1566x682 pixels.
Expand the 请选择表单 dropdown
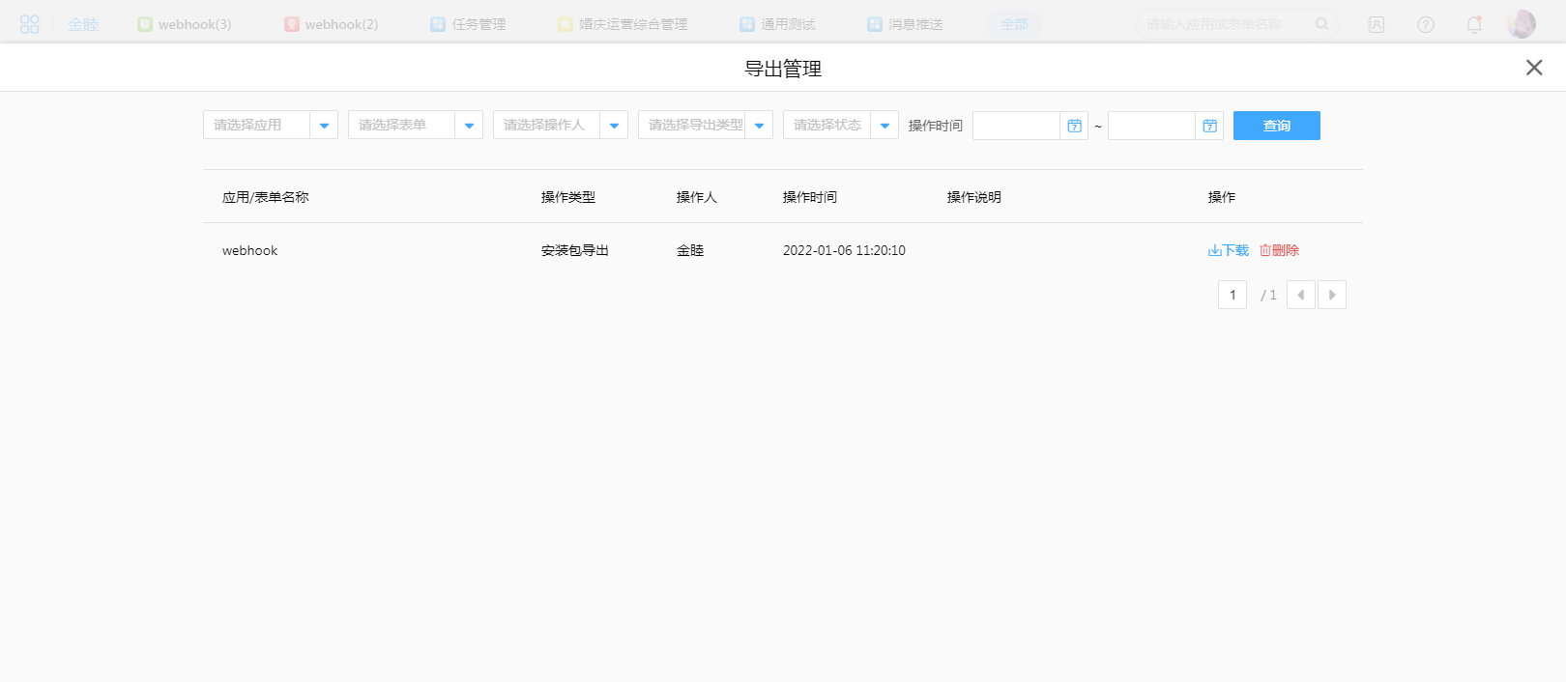tap(469, 126)
